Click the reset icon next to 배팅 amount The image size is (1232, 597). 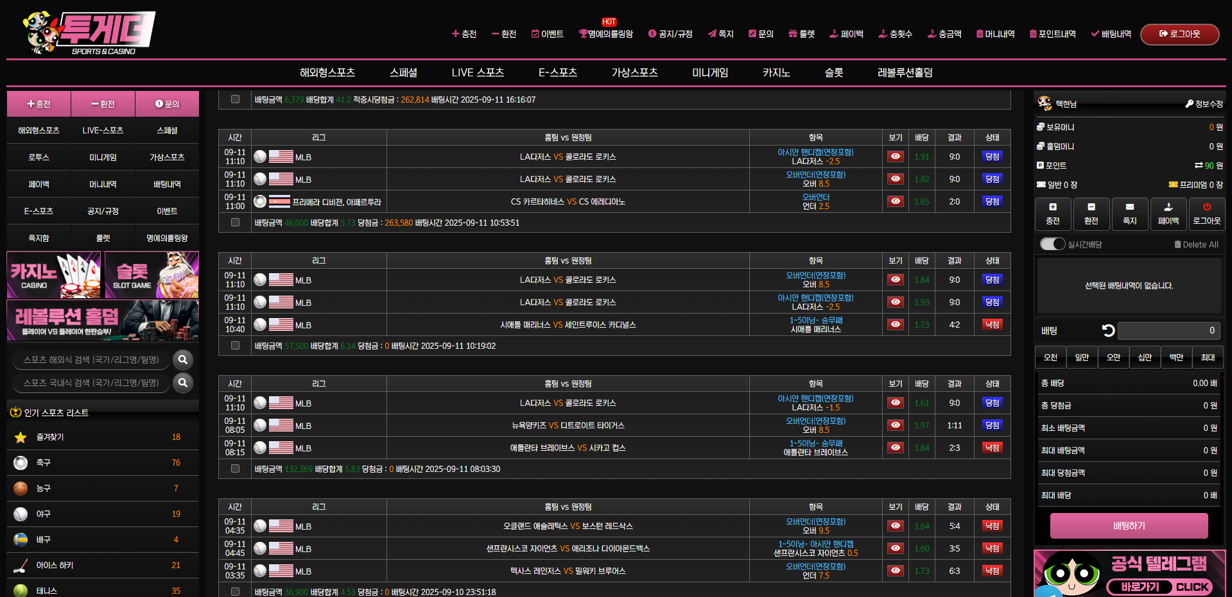[x=1108, y=331]
